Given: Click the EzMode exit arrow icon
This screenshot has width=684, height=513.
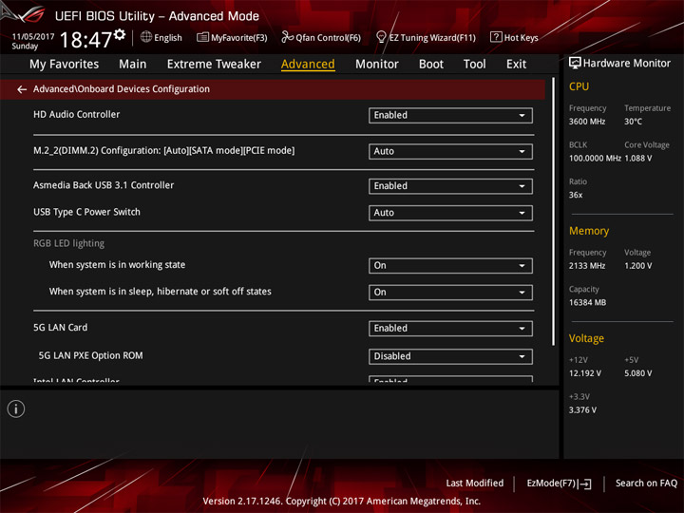Looking at the screenshot, I should 585,484.
